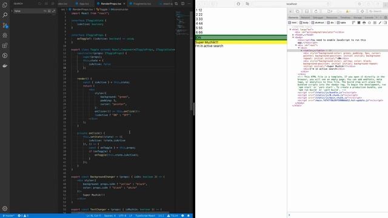Screen dimensions: 388x218
Task: Click the reload icon in the Web Inspector toolbar
Action: point(316,12)
